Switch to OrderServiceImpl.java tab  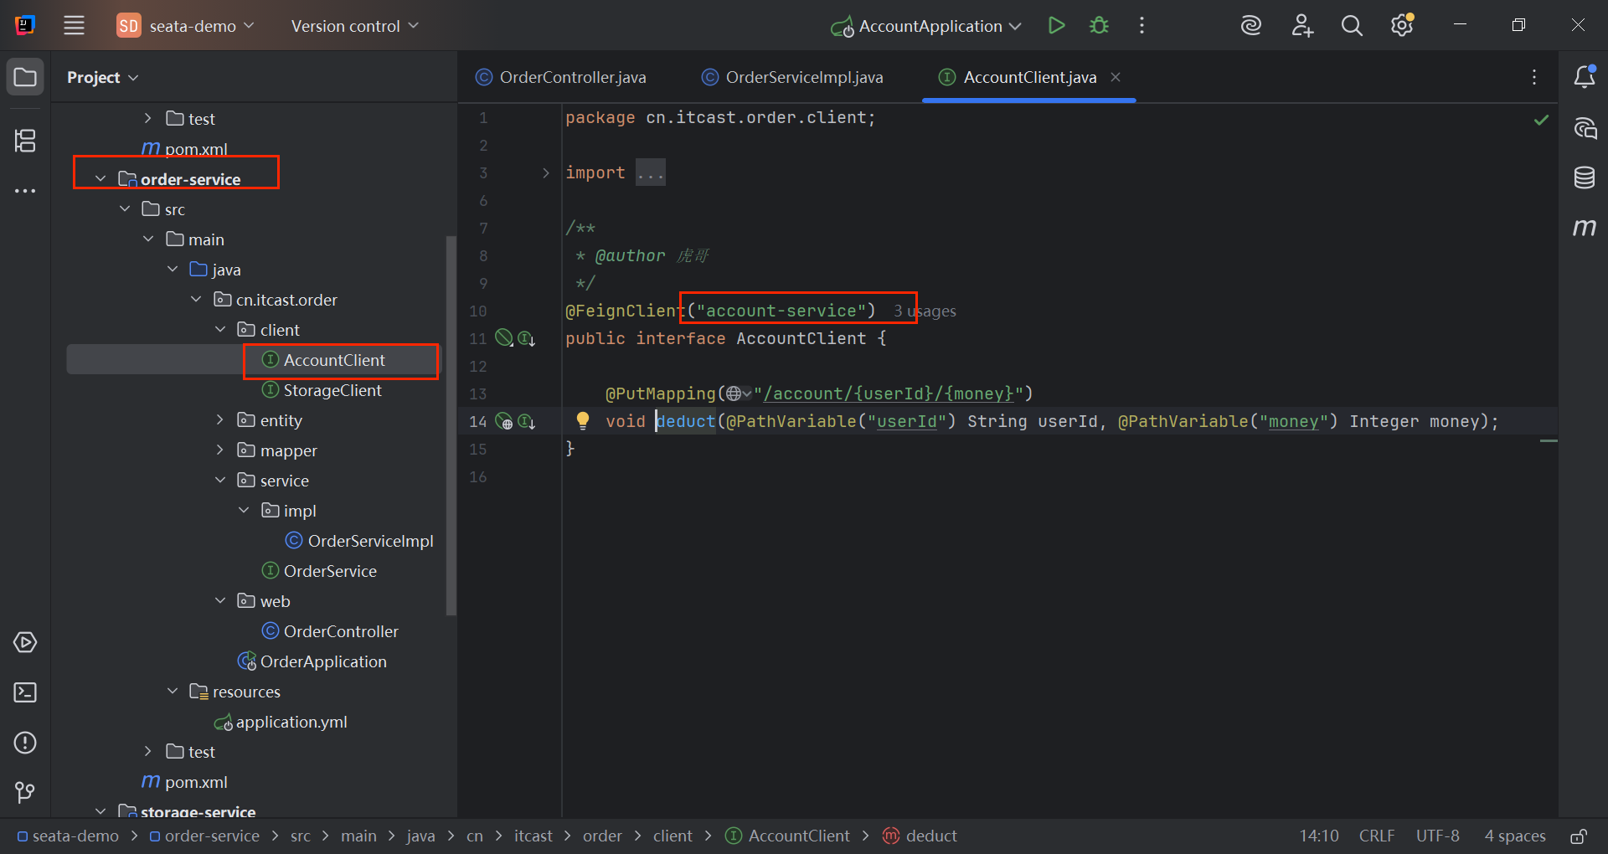click(792, 77)
